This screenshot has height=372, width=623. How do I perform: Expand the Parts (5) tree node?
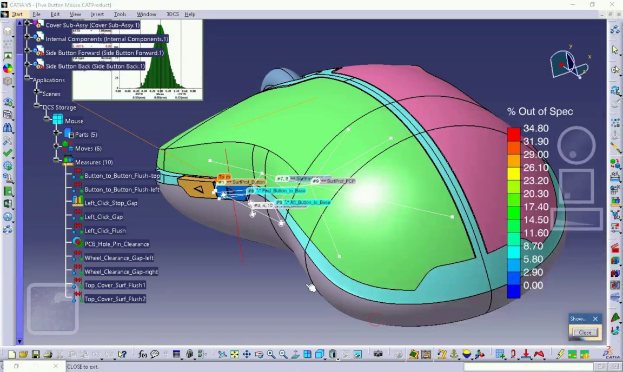[57, 133]
